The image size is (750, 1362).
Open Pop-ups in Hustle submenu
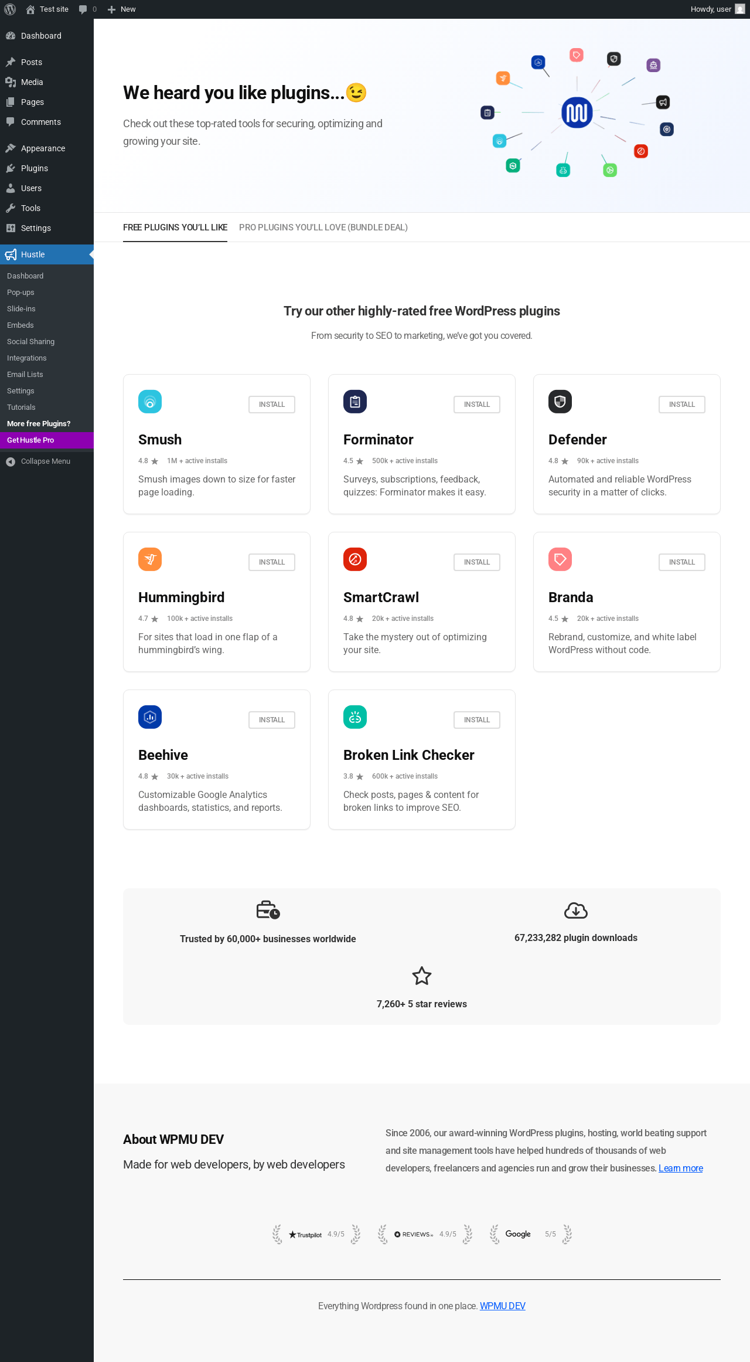tap(21, 293)
